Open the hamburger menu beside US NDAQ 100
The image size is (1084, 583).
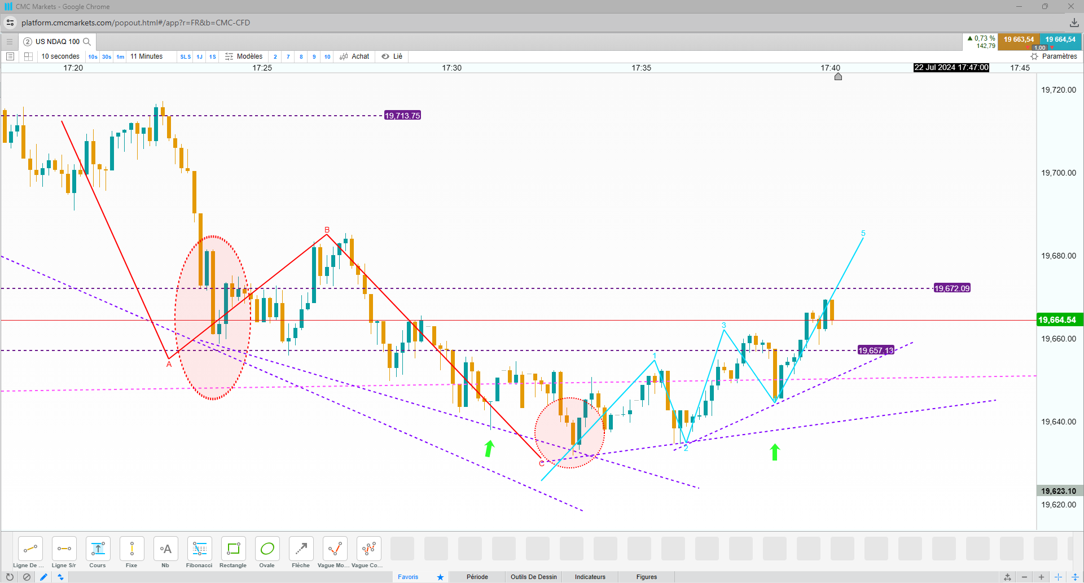10,42
